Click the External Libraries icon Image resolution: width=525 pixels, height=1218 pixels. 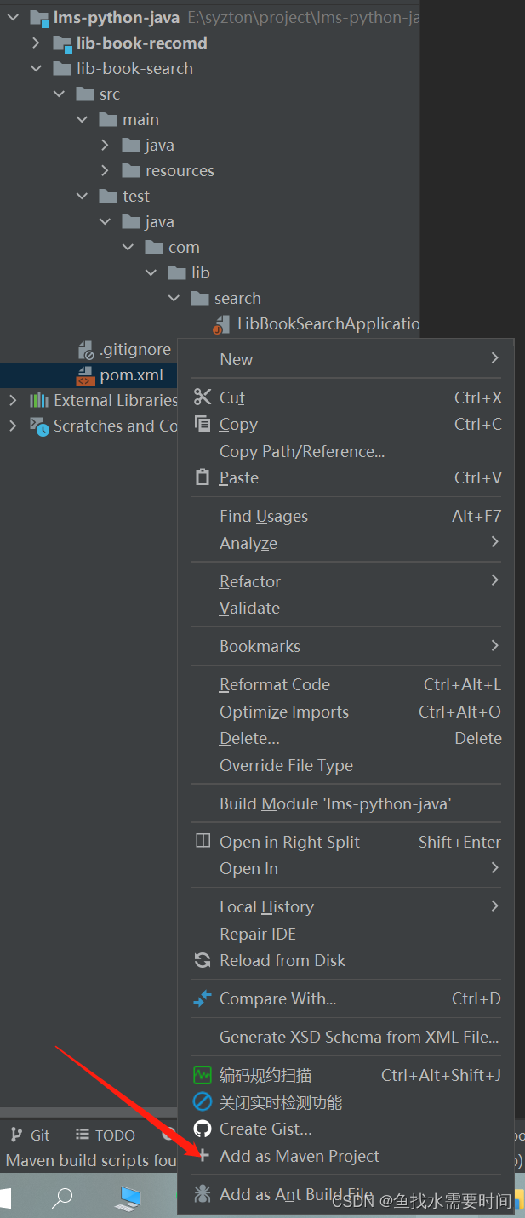coord(39,400)
